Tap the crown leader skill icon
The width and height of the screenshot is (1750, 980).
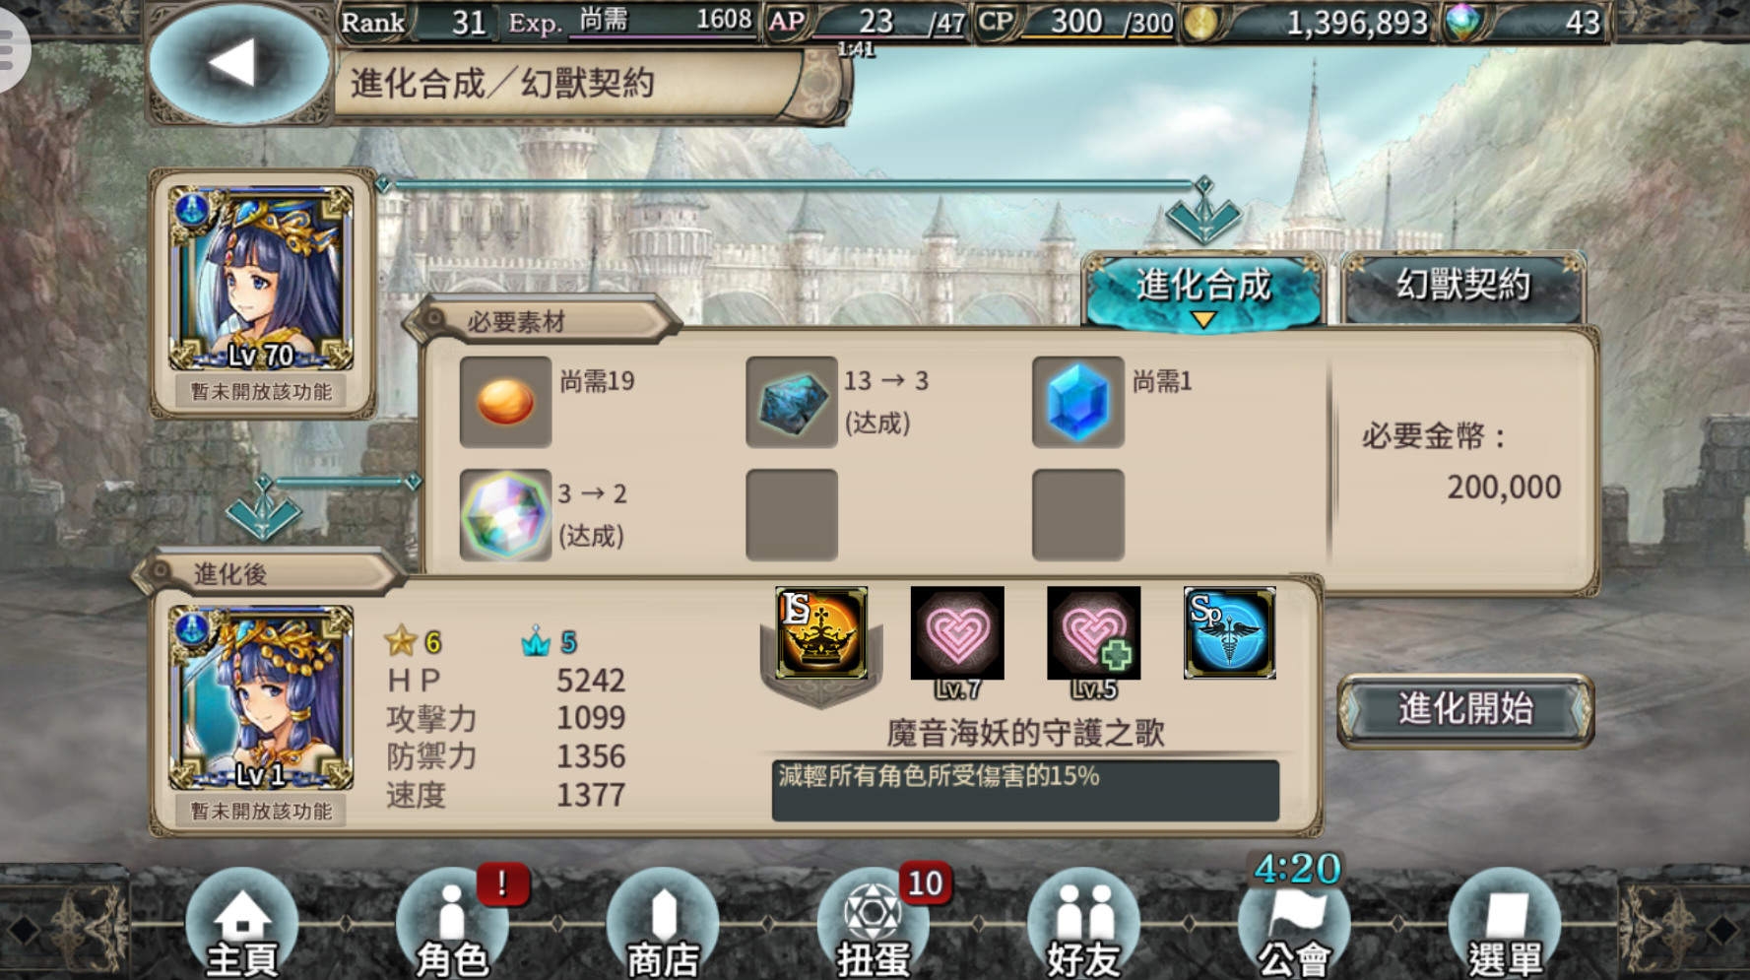coord(821,633)
